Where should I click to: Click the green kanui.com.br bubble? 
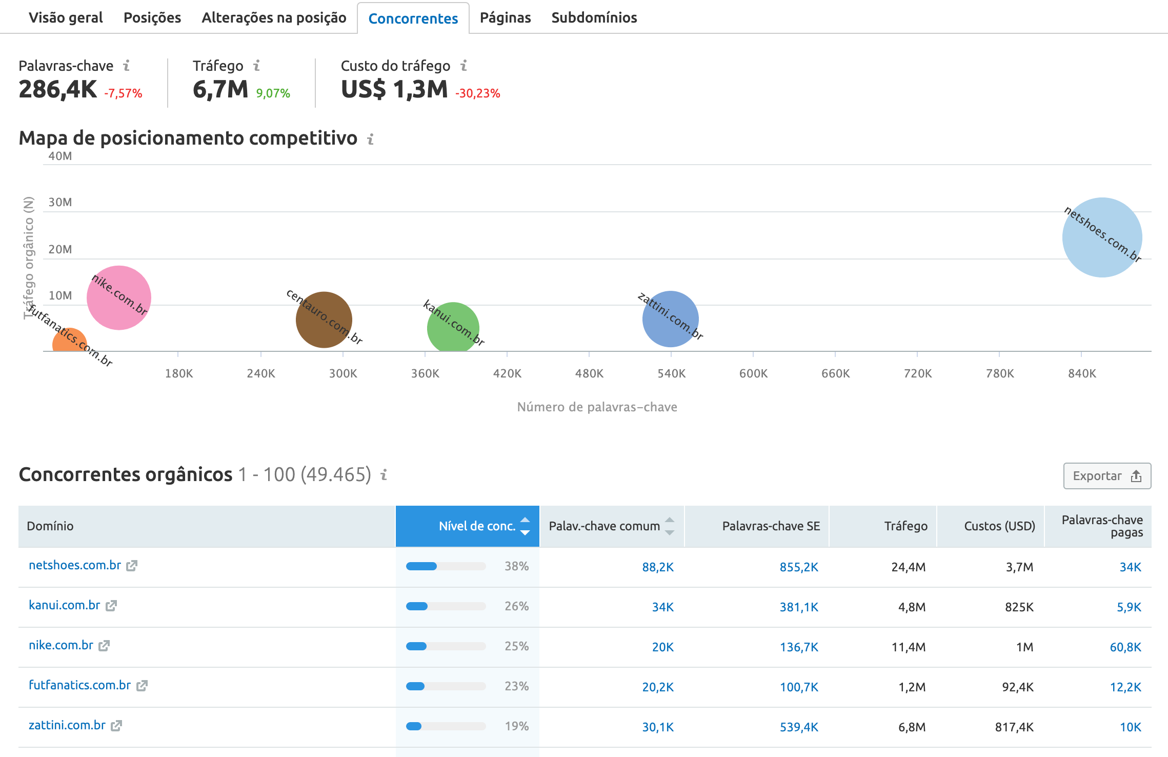click(453, 327)
